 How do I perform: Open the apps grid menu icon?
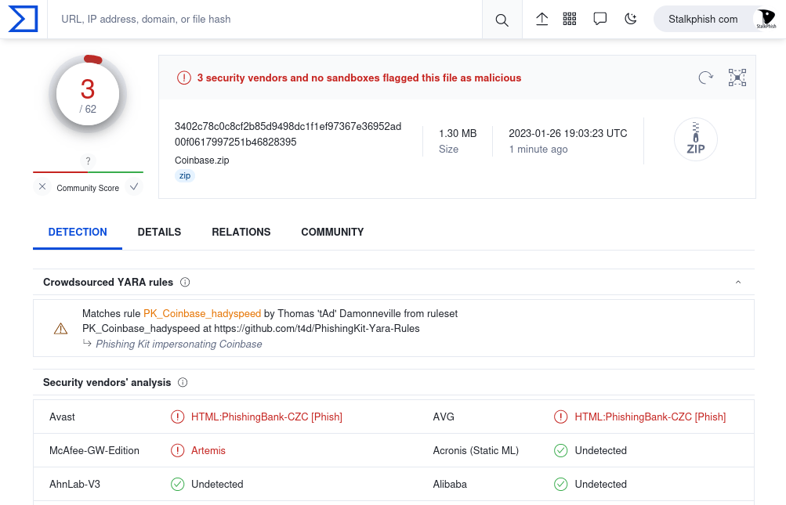[x=570, y=19]
